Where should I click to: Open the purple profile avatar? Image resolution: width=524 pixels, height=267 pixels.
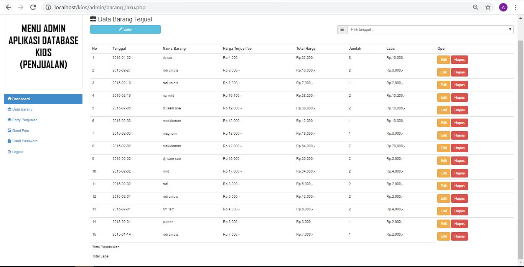tap(503, 7)
